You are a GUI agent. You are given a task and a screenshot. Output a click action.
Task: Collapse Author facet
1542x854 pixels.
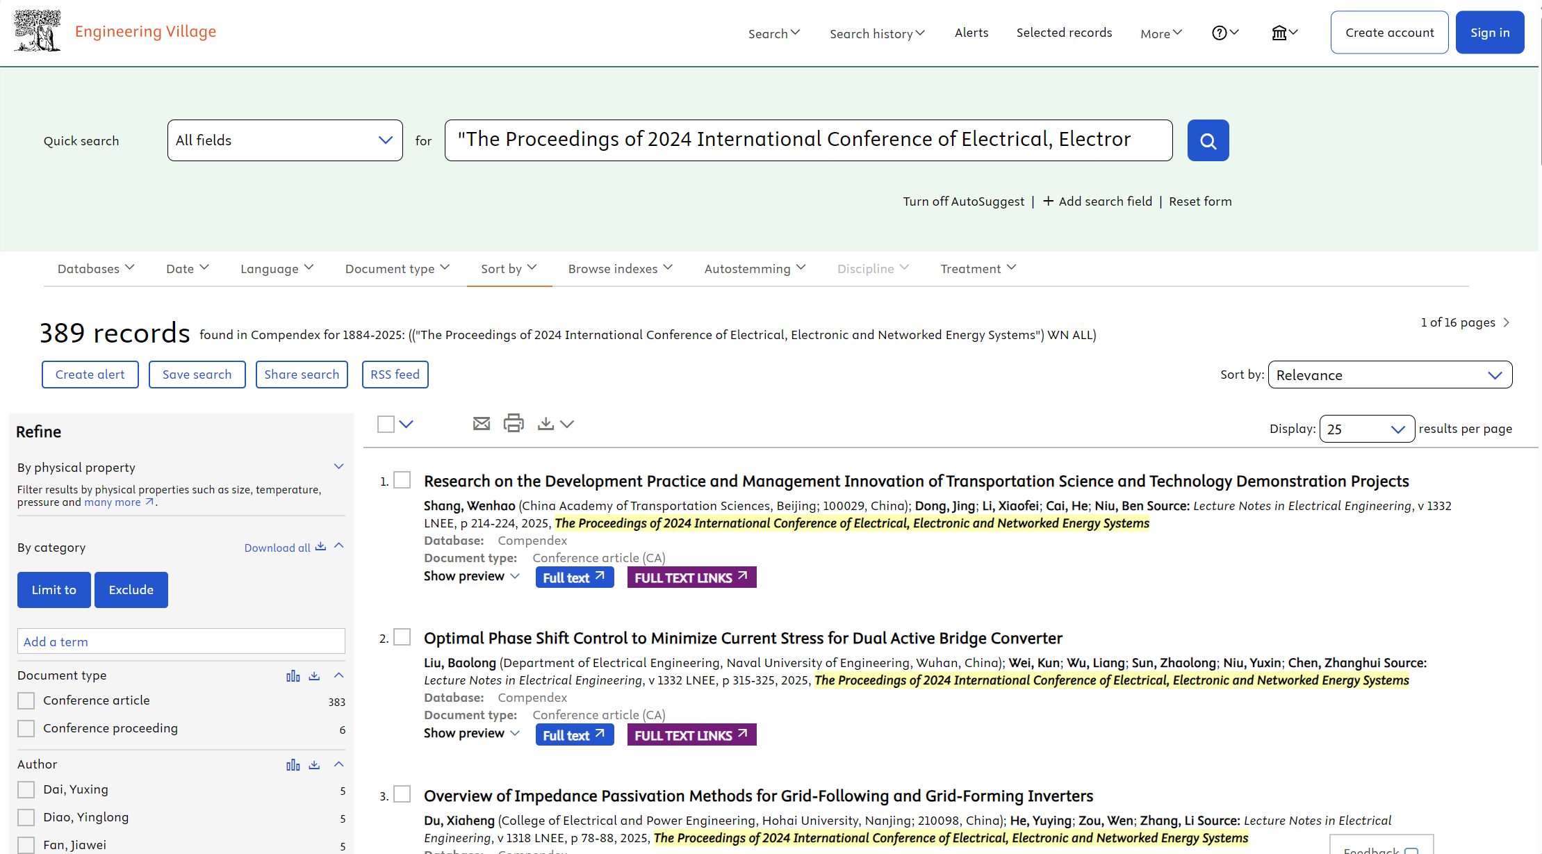(x=339, y=764)
